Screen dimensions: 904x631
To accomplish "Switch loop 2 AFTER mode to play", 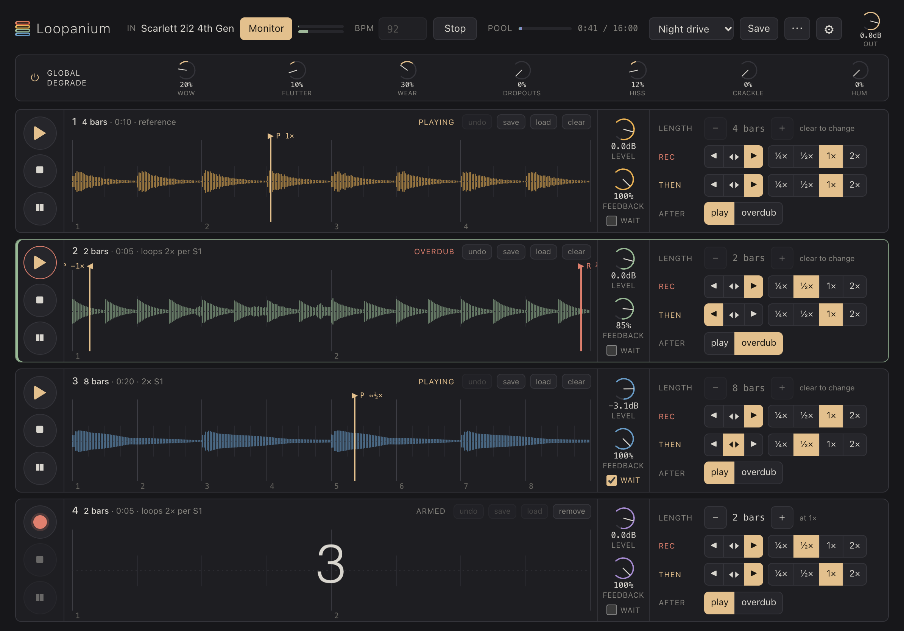I will click(x=719, y=343).
